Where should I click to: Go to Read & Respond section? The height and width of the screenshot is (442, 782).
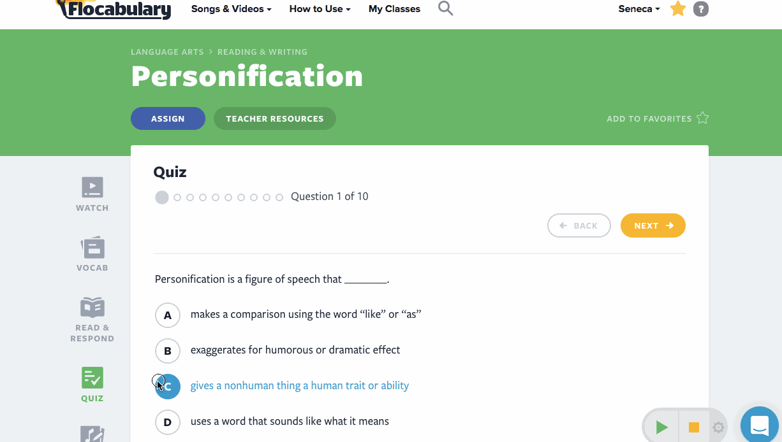point(92,308)
